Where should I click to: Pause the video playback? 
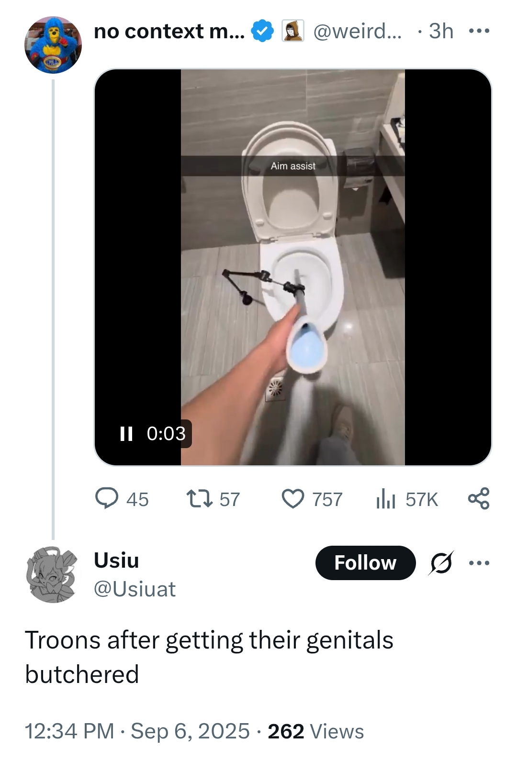(x=126, y=434)
